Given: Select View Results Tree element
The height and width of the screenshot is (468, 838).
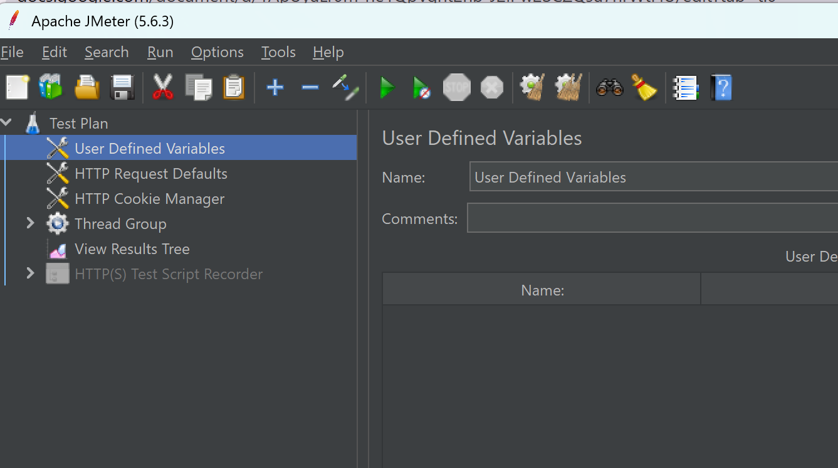Looking at the screenshot, I should 132,248.
